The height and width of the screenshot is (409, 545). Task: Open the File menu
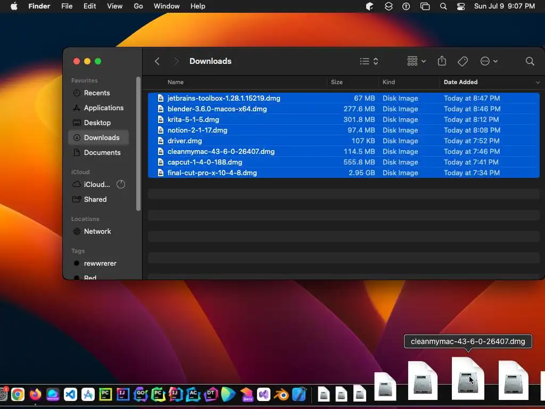click(67, 6)
